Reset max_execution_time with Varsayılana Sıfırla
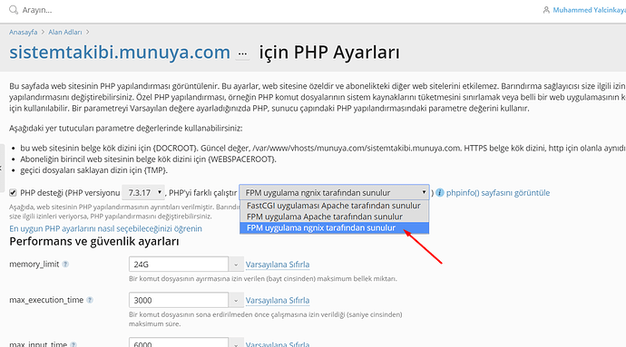 click(x=278, y=300)
